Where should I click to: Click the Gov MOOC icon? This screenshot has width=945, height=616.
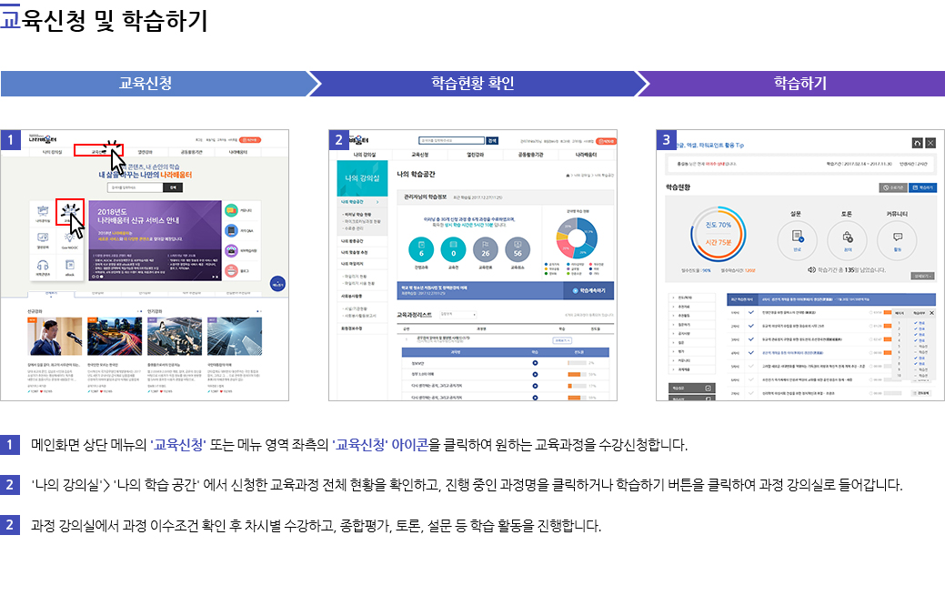(70, 241)
